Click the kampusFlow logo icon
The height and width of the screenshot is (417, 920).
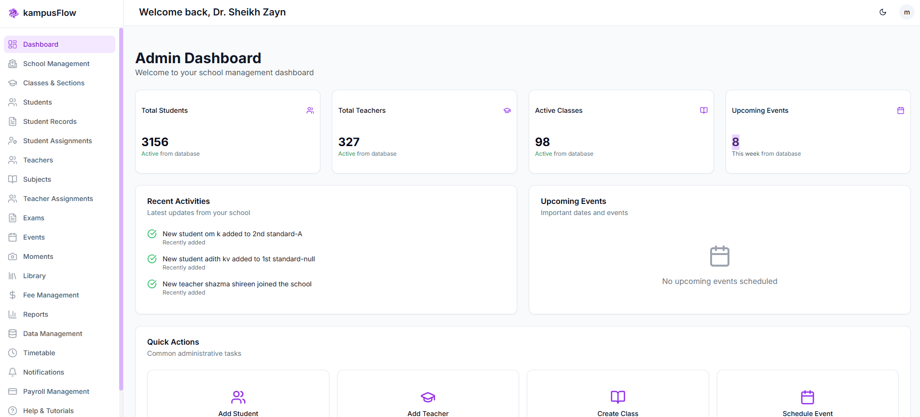coord(13,13)
